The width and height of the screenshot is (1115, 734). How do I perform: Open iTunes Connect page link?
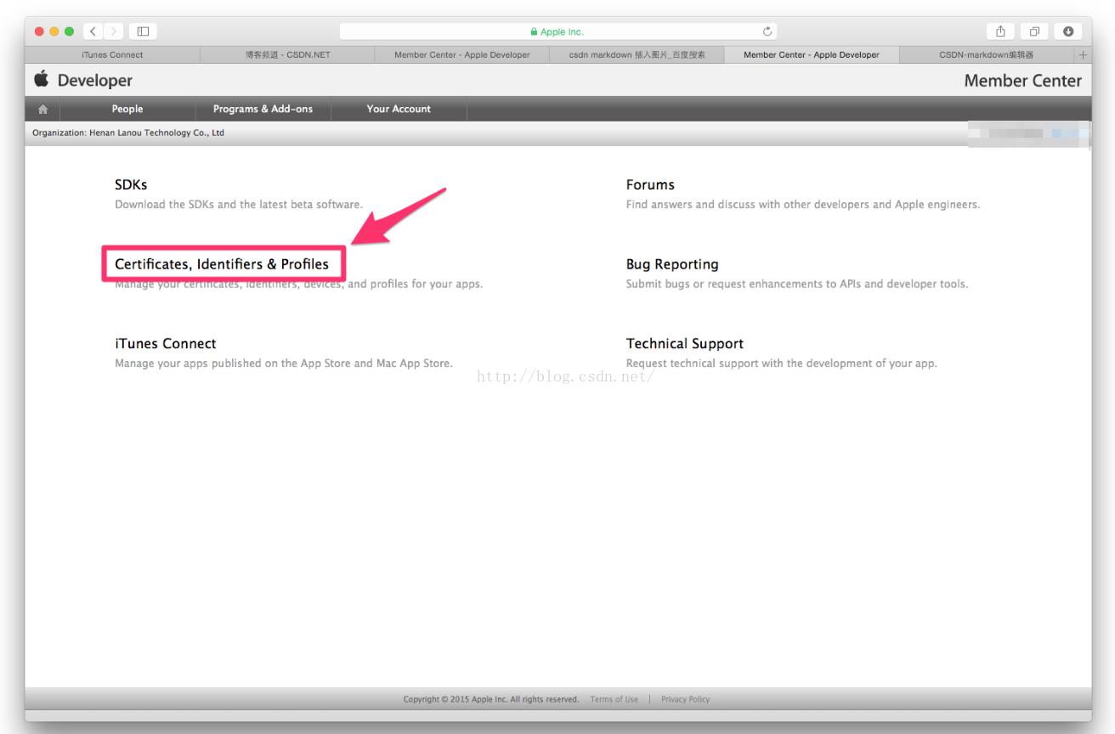click(x=166, y=343)
